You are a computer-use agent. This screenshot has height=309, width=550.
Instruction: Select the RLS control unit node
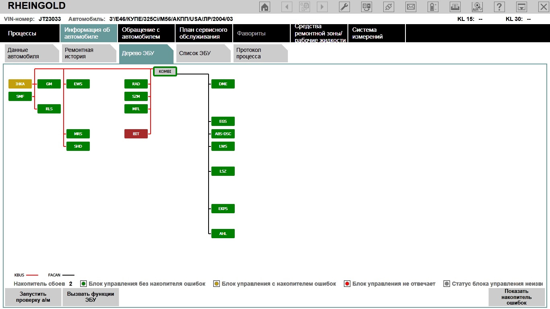point(49,109)
